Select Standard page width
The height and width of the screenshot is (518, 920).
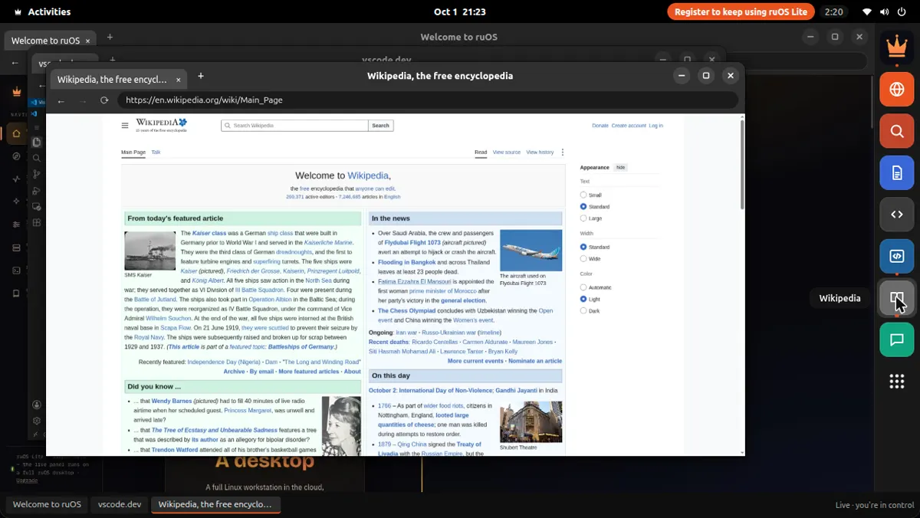[583, 248]
